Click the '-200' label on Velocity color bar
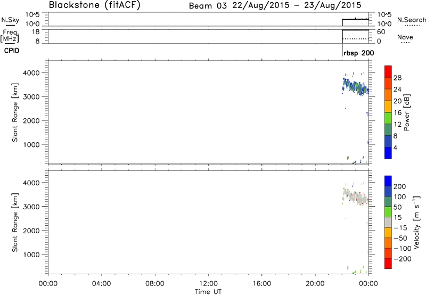 [x=402, y=259]
